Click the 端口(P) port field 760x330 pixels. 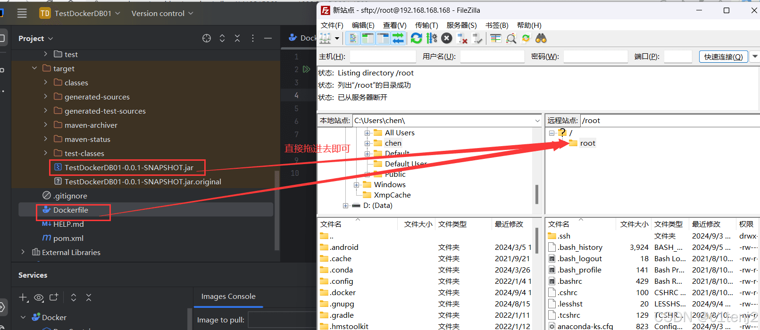click(677, 57)
